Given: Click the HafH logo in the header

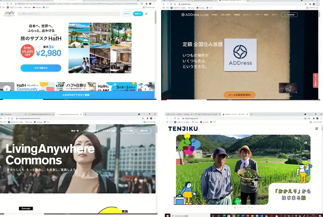Looking at the screenshot, I should [x=9, y=14].
